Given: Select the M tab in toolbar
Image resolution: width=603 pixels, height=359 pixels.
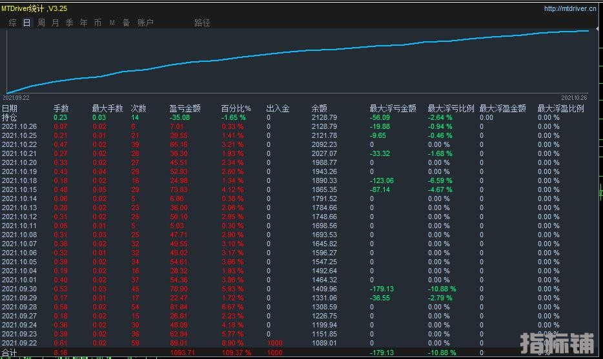Looking at the screenshot, I should (112, 23).
